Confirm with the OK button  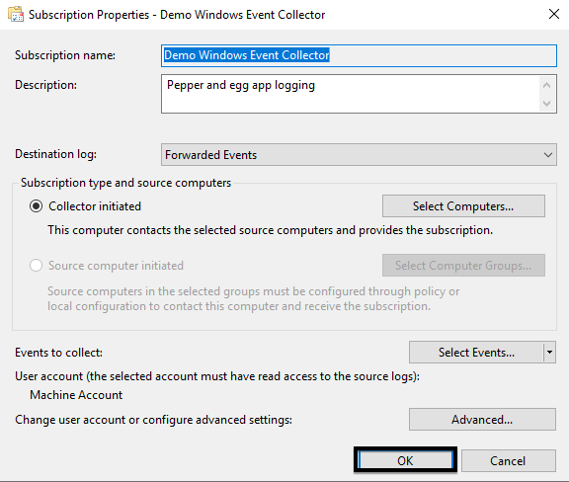[405, 460]
